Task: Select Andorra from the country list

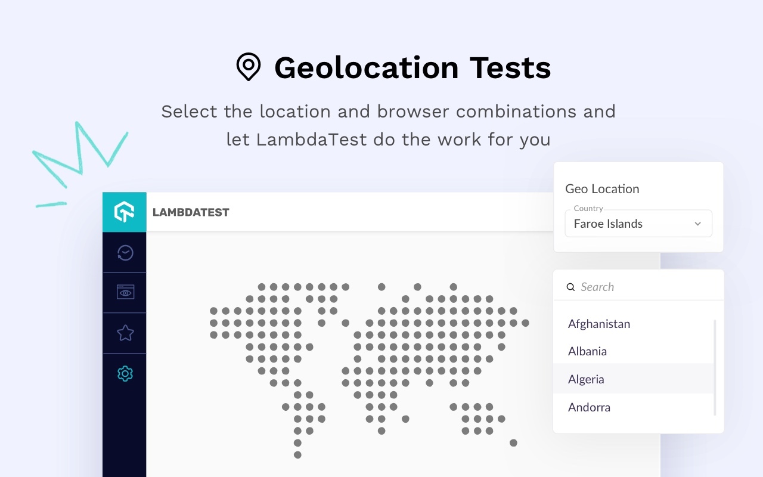Action: (x=589, y=407)
